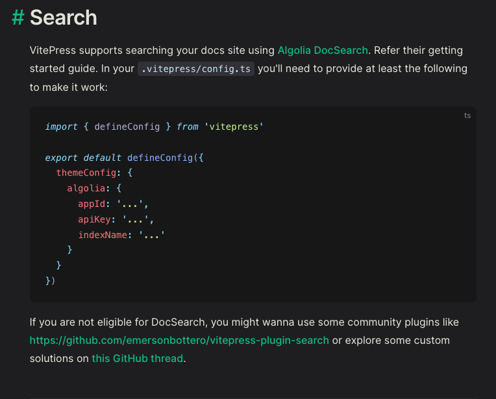Click the apiKey: '...' line
This screenshot has width=496, height=399.
point(116,219)
